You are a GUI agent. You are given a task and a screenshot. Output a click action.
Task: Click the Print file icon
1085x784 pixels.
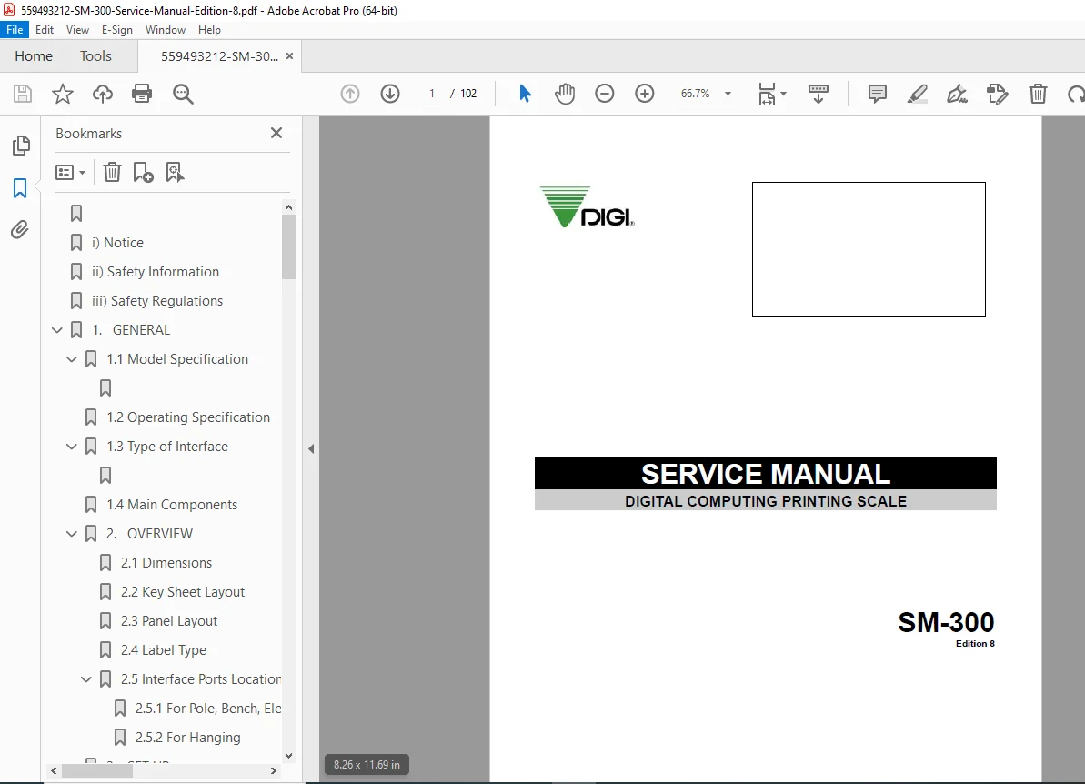(x=142, y=94)
